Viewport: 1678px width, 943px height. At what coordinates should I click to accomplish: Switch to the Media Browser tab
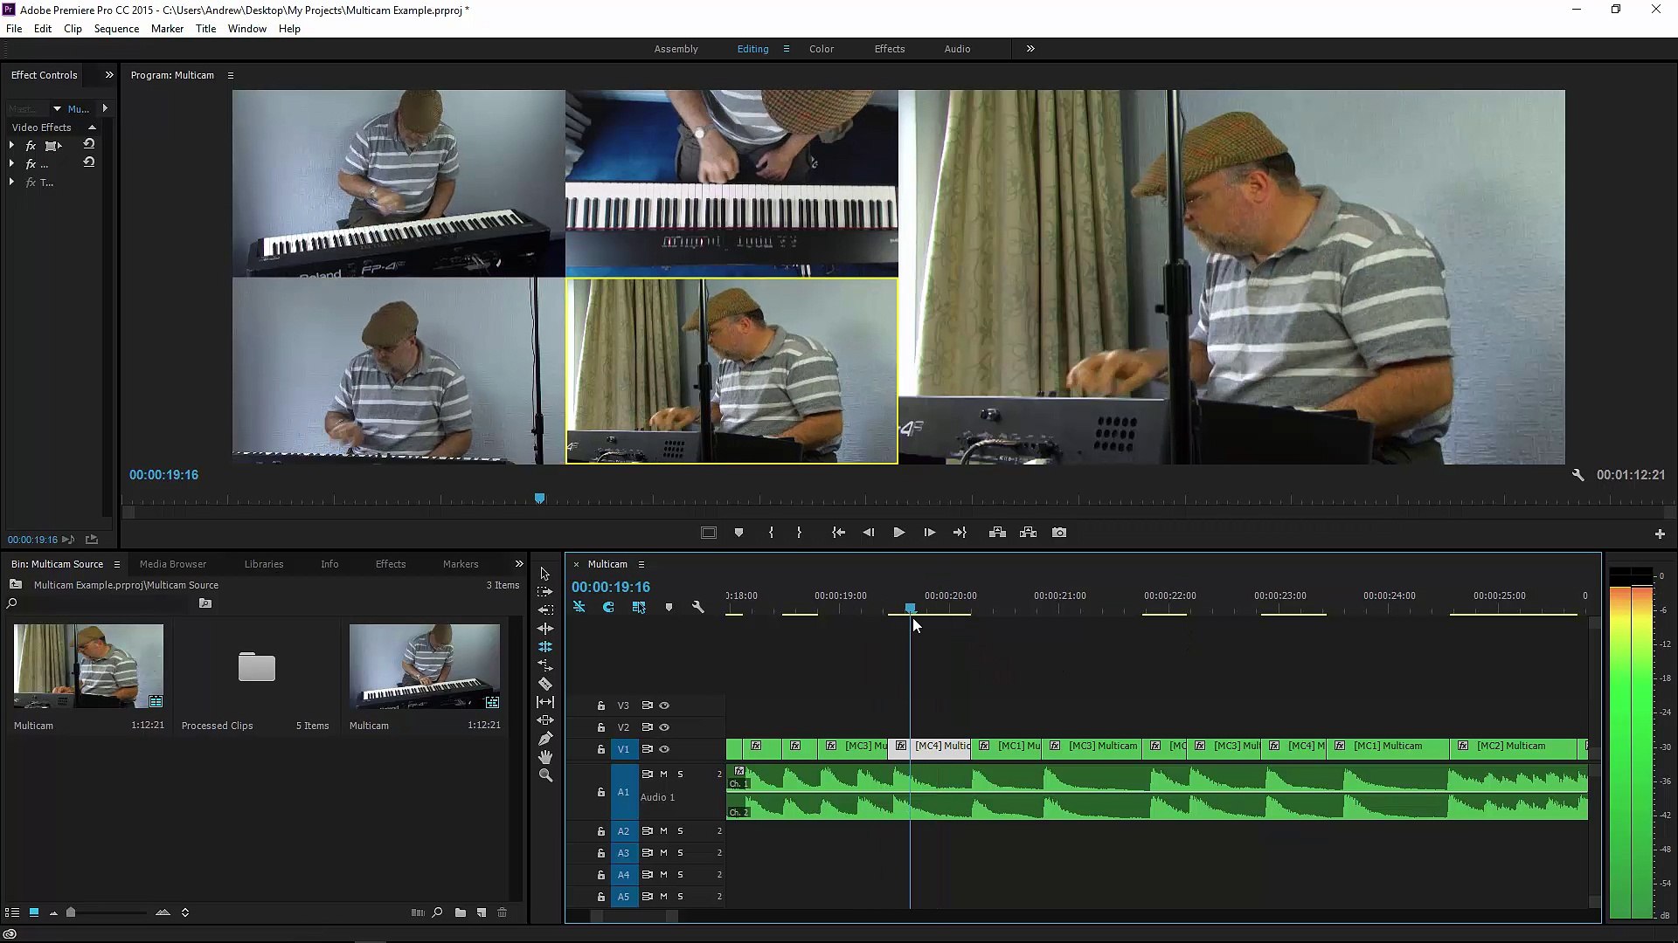173,564
